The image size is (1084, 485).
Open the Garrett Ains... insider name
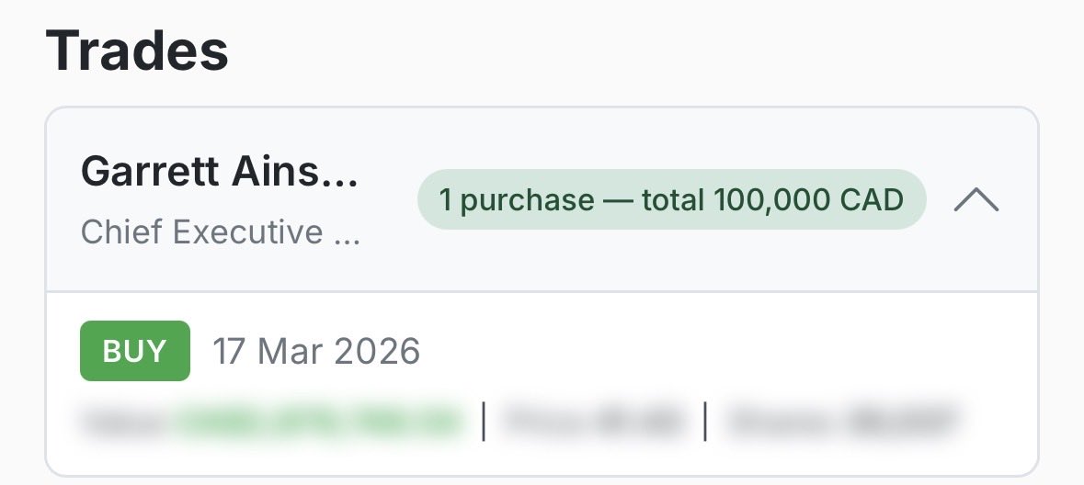pyautogui.click(x=220, y=172)
